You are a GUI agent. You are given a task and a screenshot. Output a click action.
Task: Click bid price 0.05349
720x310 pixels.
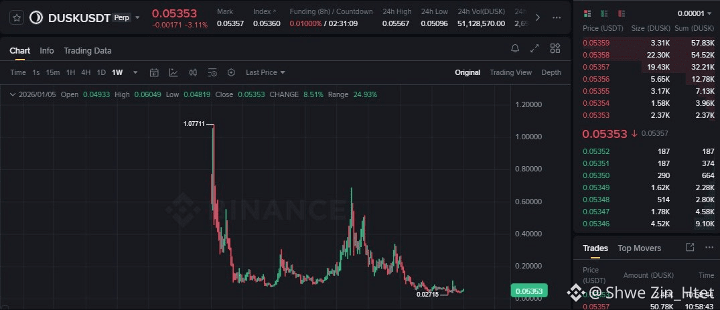(596, 187)
